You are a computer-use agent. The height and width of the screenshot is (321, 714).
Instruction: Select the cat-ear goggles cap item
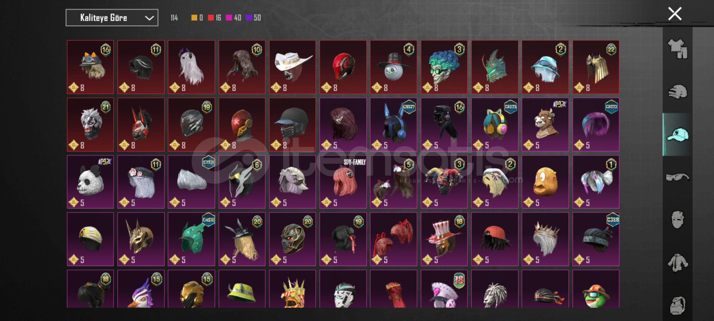click(90, 67)
